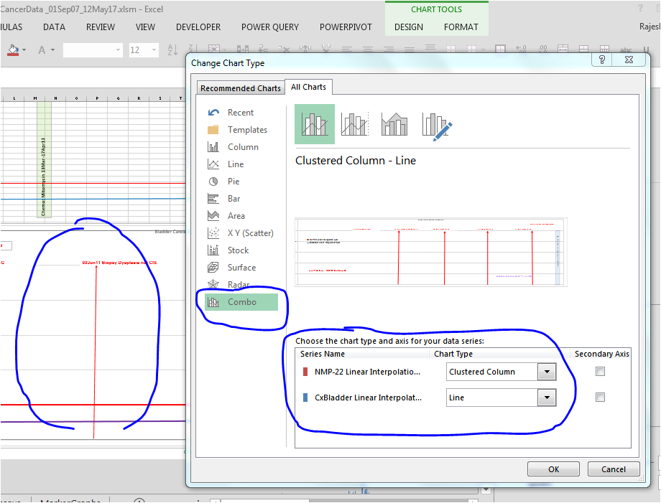
Task: Choose the X Y (Scatter) category
Action: 240,233
